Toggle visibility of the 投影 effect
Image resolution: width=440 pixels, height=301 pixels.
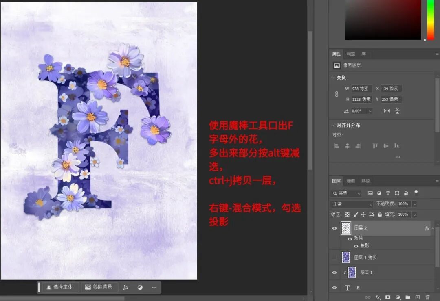[x=356, y=246]
